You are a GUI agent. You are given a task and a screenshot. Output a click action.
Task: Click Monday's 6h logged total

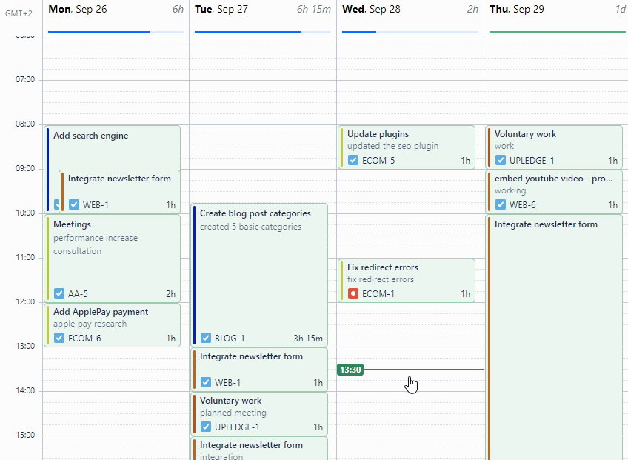(x=178, y=9)
